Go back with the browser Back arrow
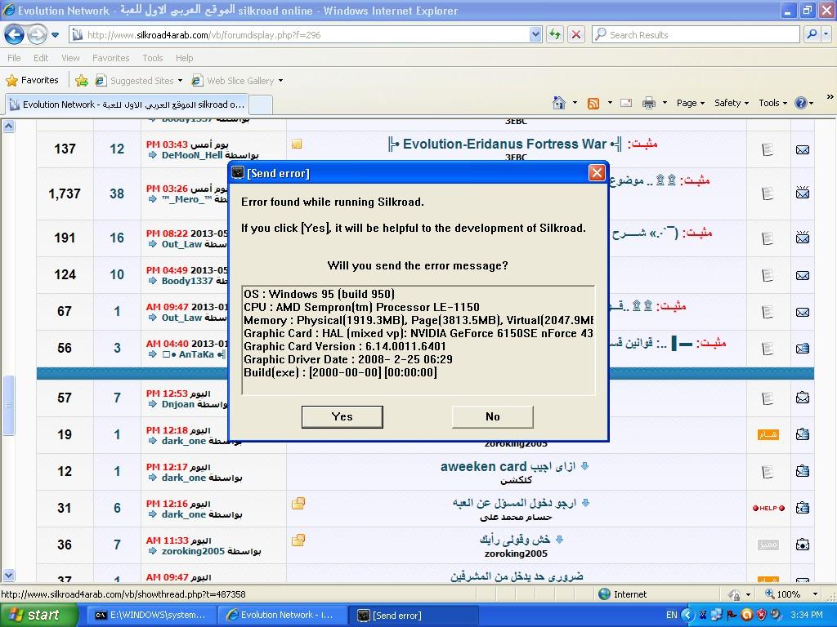This screenshot has width=837, height=627. coord(15,35)
